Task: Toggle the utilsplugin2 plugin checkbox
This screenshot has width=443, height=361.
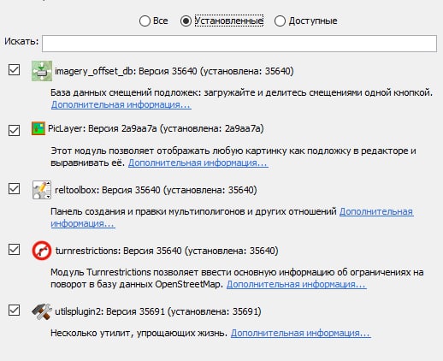Action: (x=14, y=310)
